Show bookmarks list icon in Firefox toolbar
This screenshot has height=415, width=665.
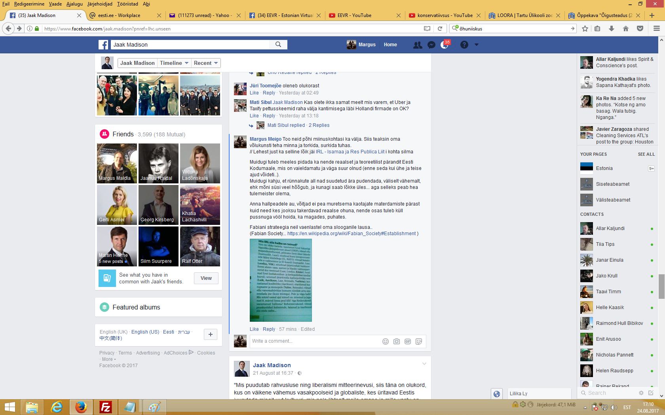[598, 28]
